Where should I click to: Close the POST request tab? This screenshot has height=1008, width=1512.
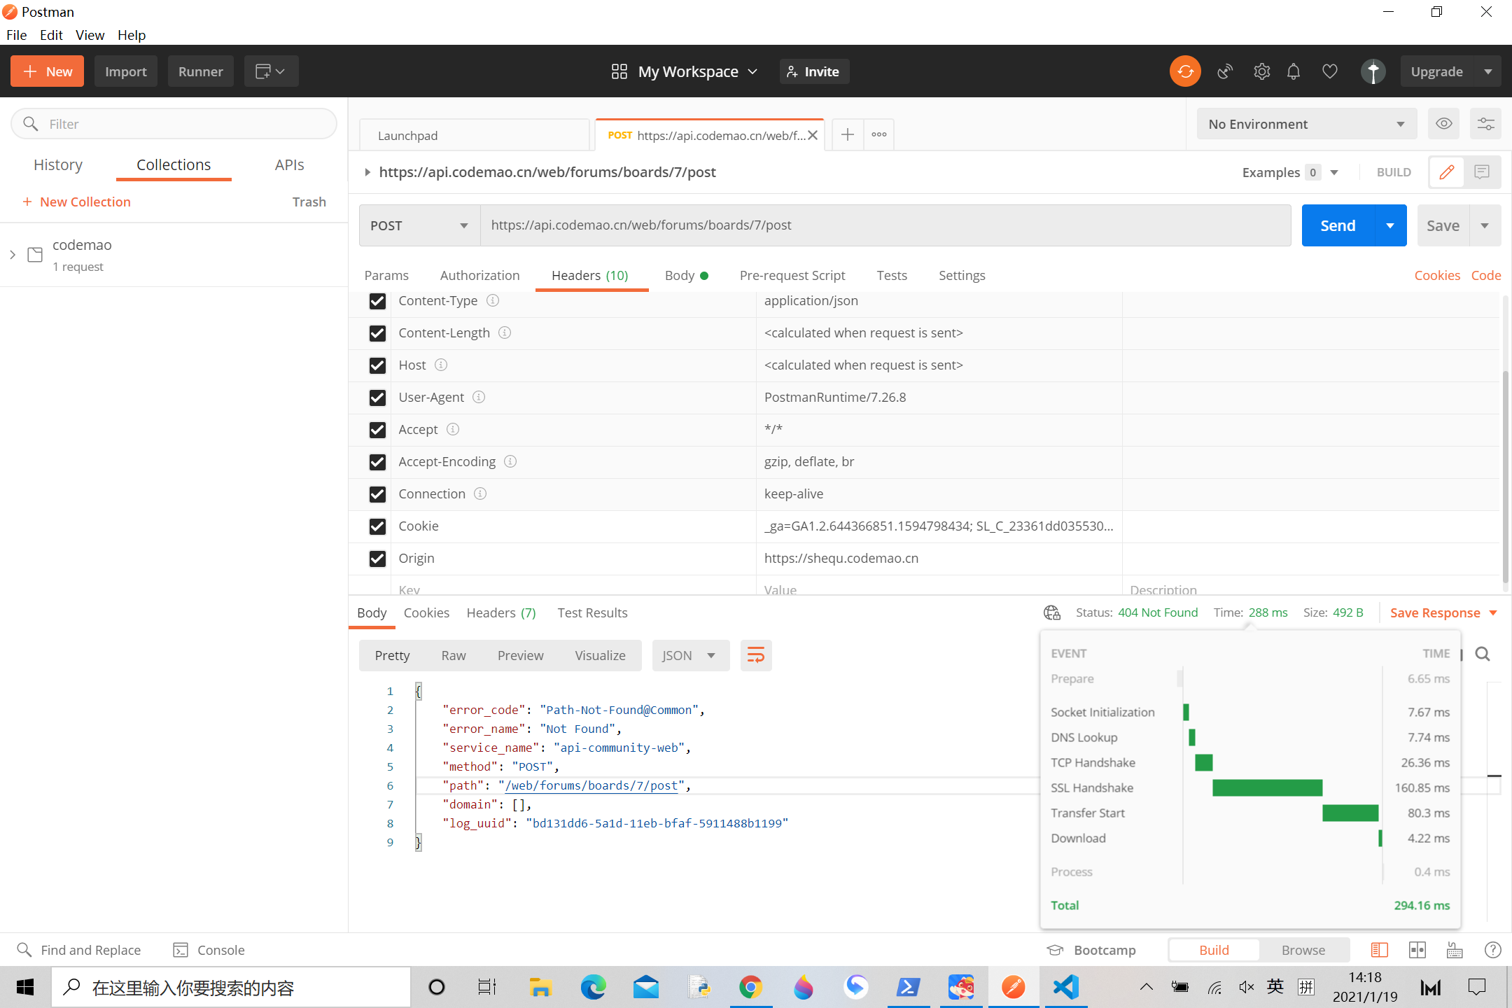[x=813, y=135]
